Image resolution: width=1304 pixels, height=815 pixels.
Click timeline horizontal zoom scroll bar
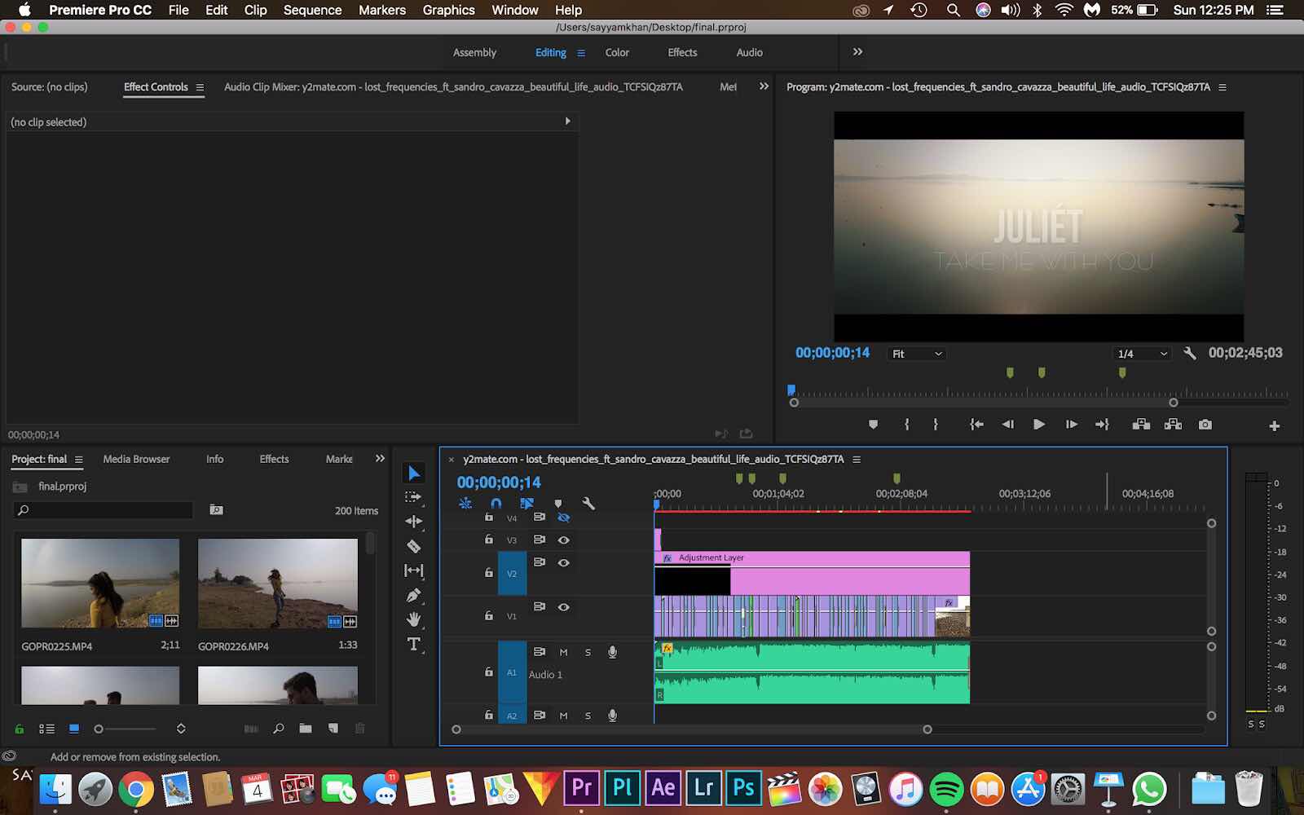(x=691, y=729)
